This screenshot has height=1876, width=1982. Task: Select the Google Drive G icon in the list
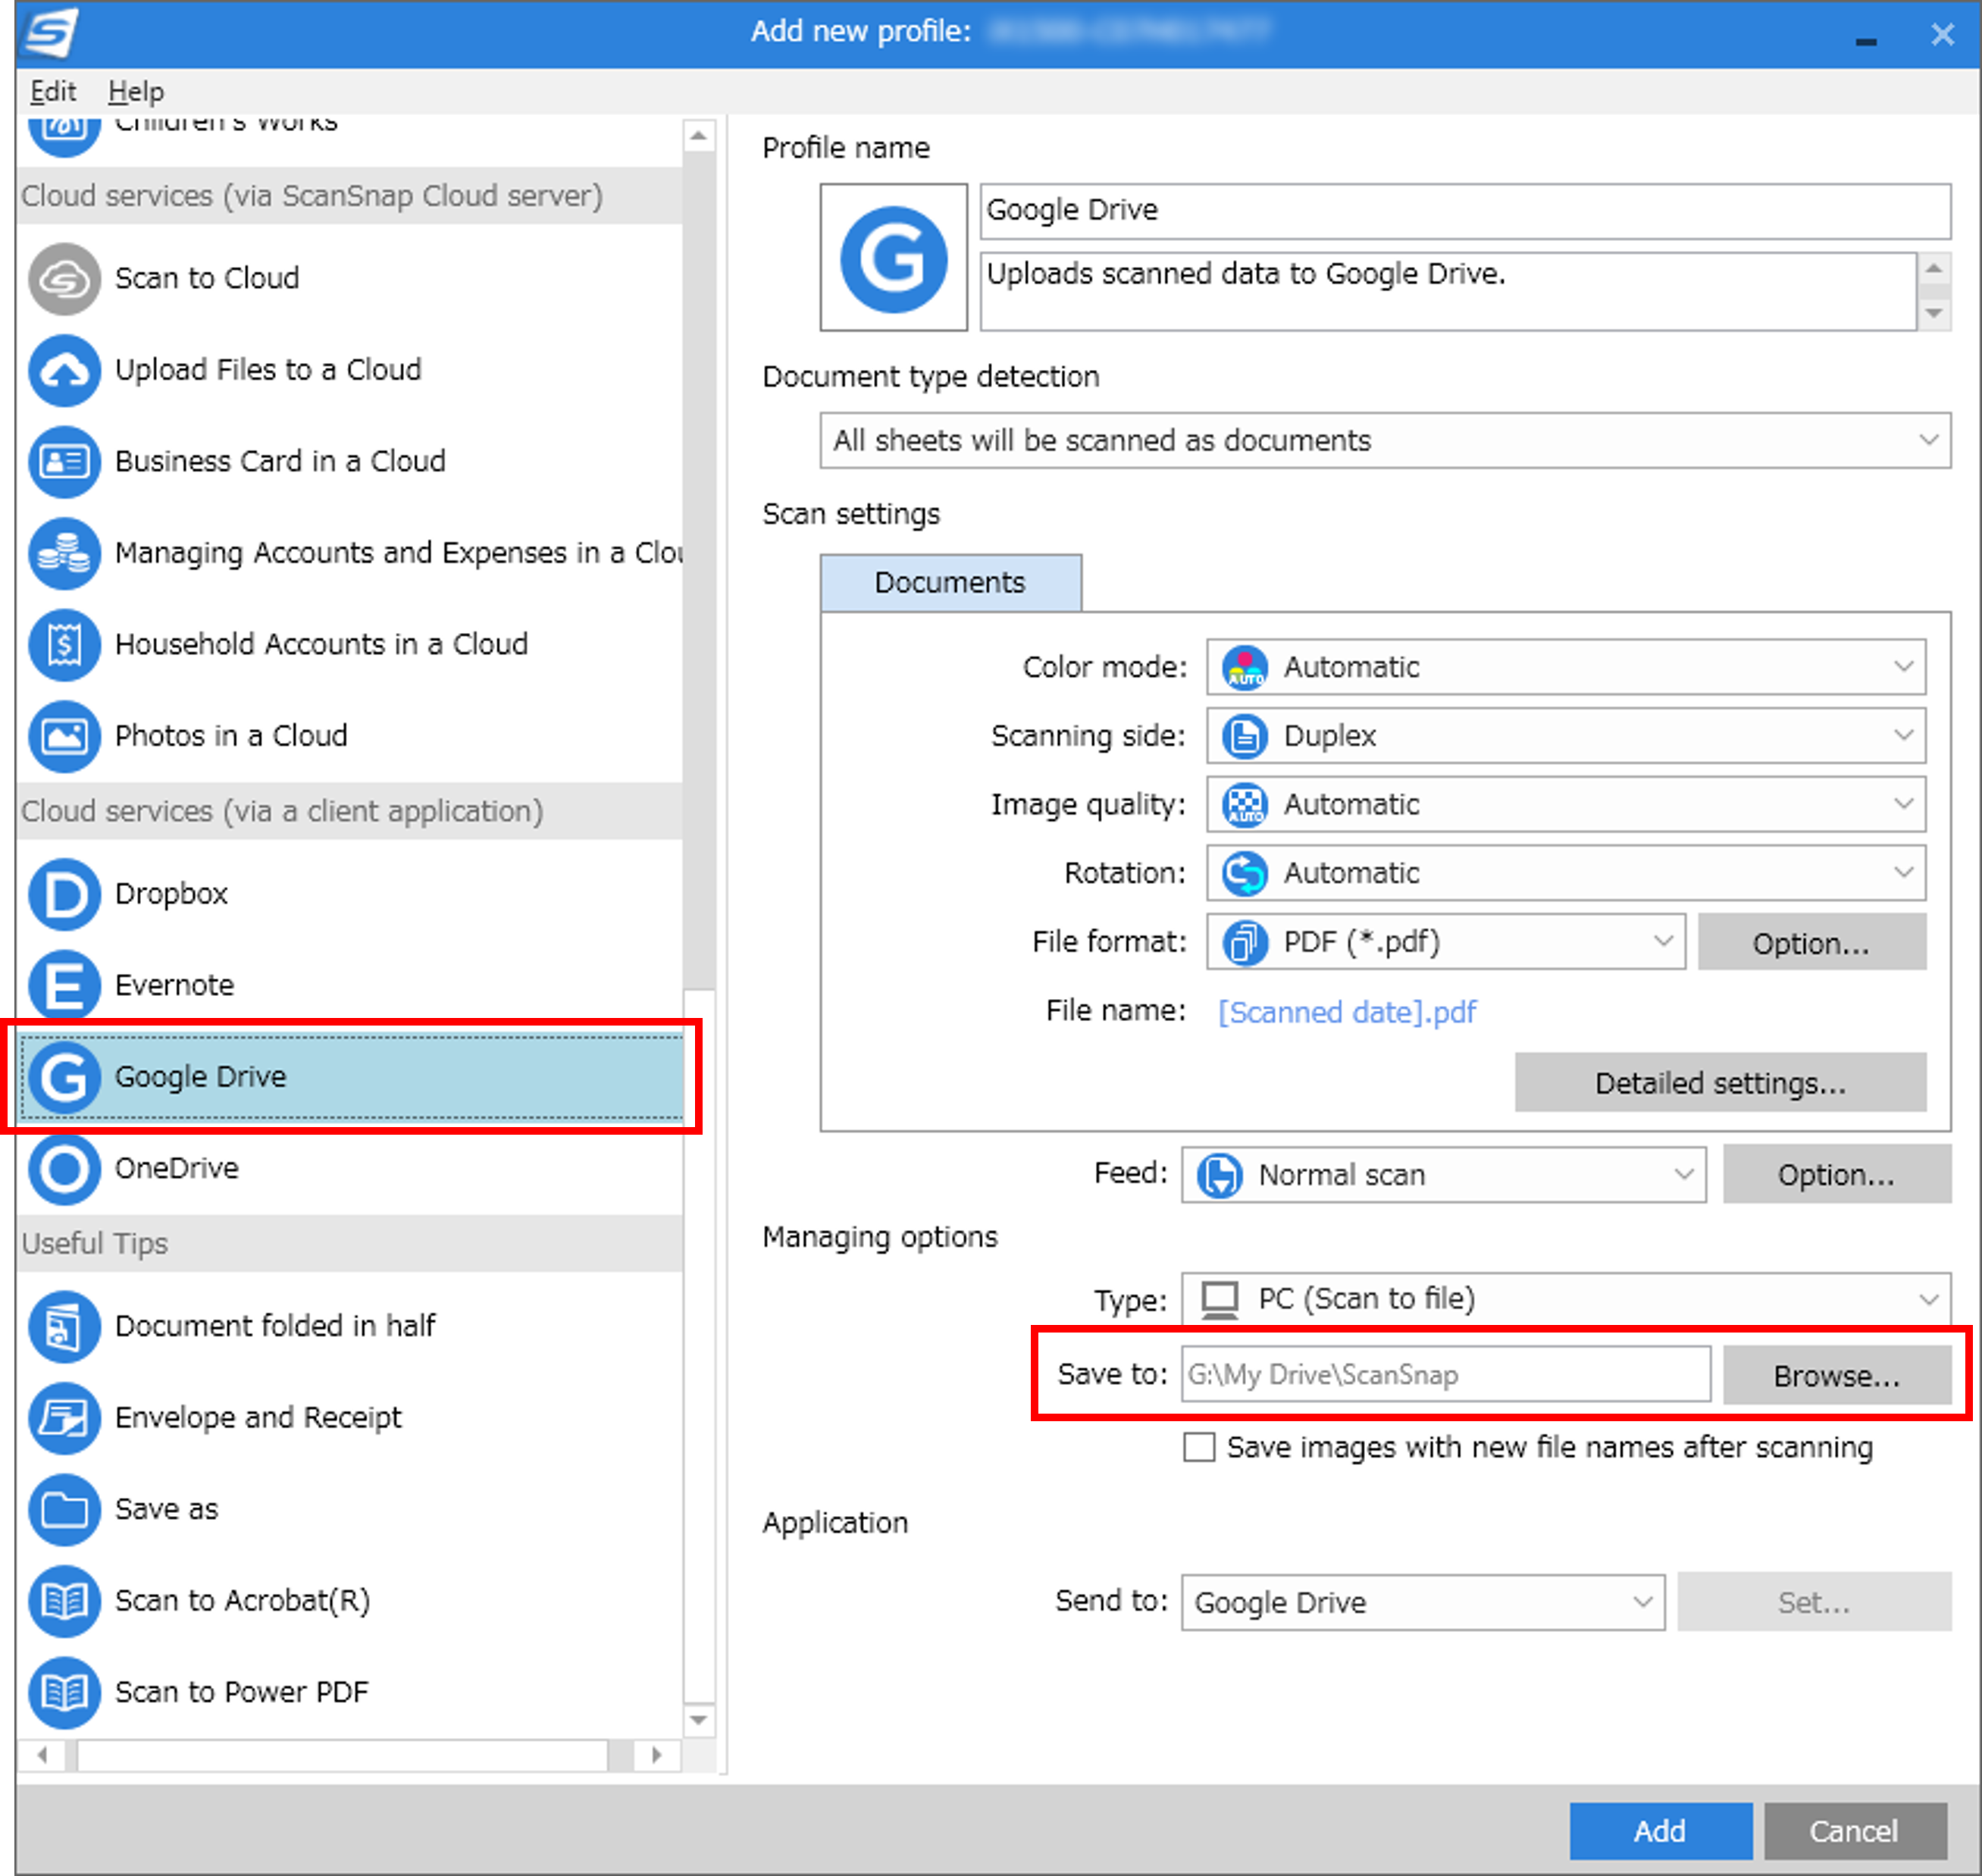(x=64, y=1077)
